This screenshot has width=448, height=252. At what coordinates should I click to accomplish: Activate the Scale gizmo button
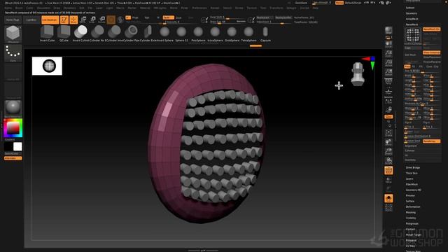[x=92, y=20]
